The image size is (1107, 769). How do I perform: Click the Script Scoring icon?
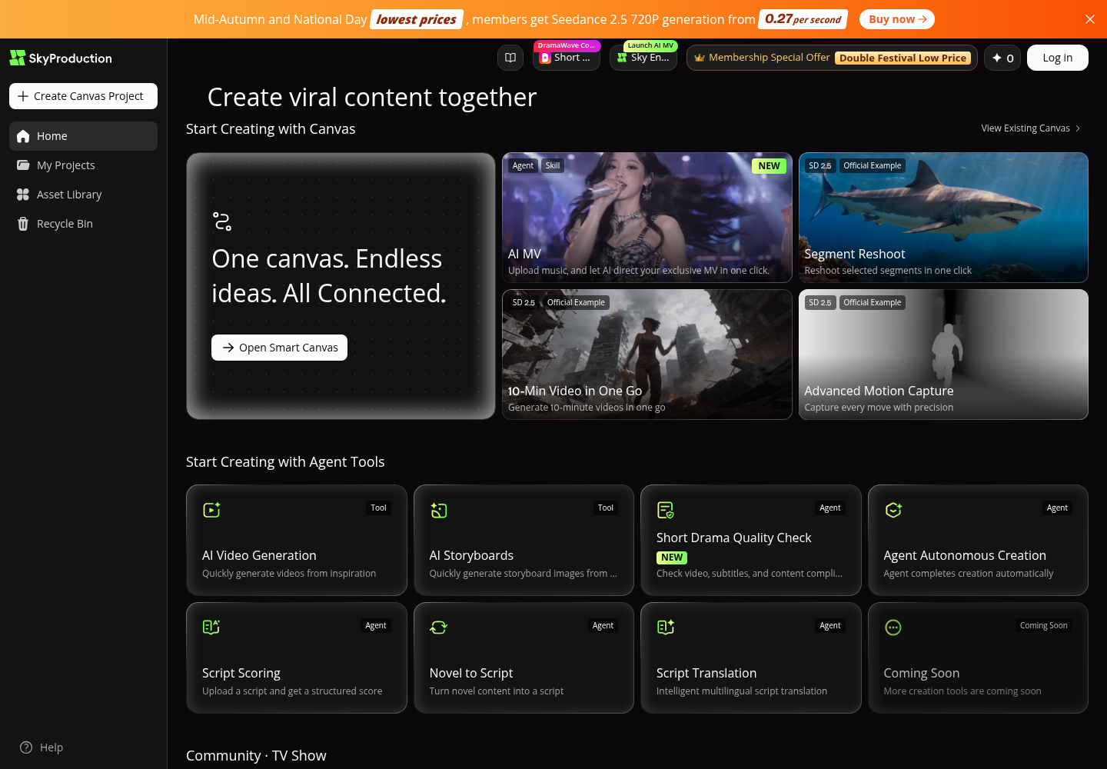click(x=211, y=628)
